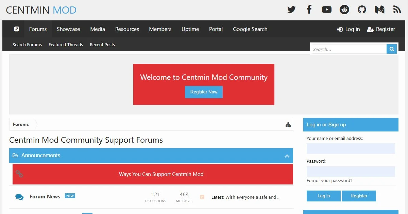408x214 pixels.
Task: Click the search magnifier button
Action: coord(392,49)
